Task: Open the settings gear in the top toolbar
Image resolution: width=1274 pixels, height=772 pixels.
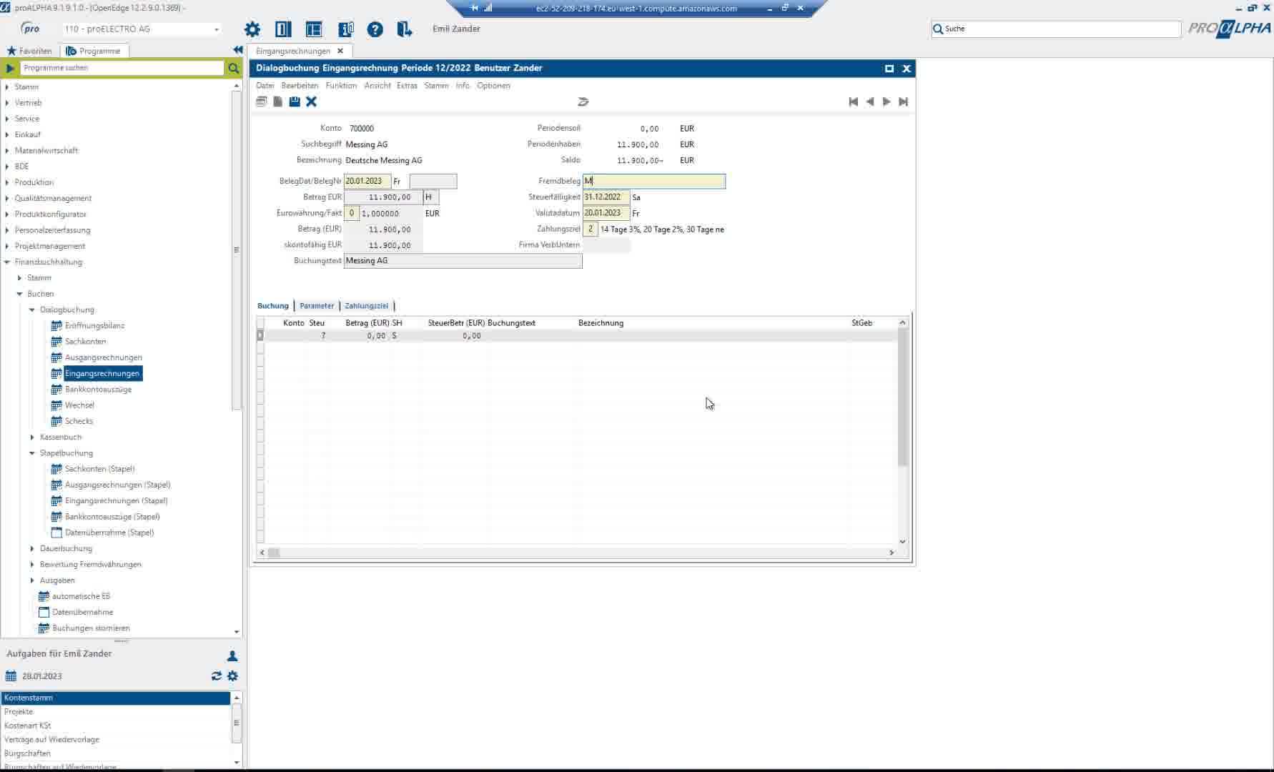Action: (252, 29)
